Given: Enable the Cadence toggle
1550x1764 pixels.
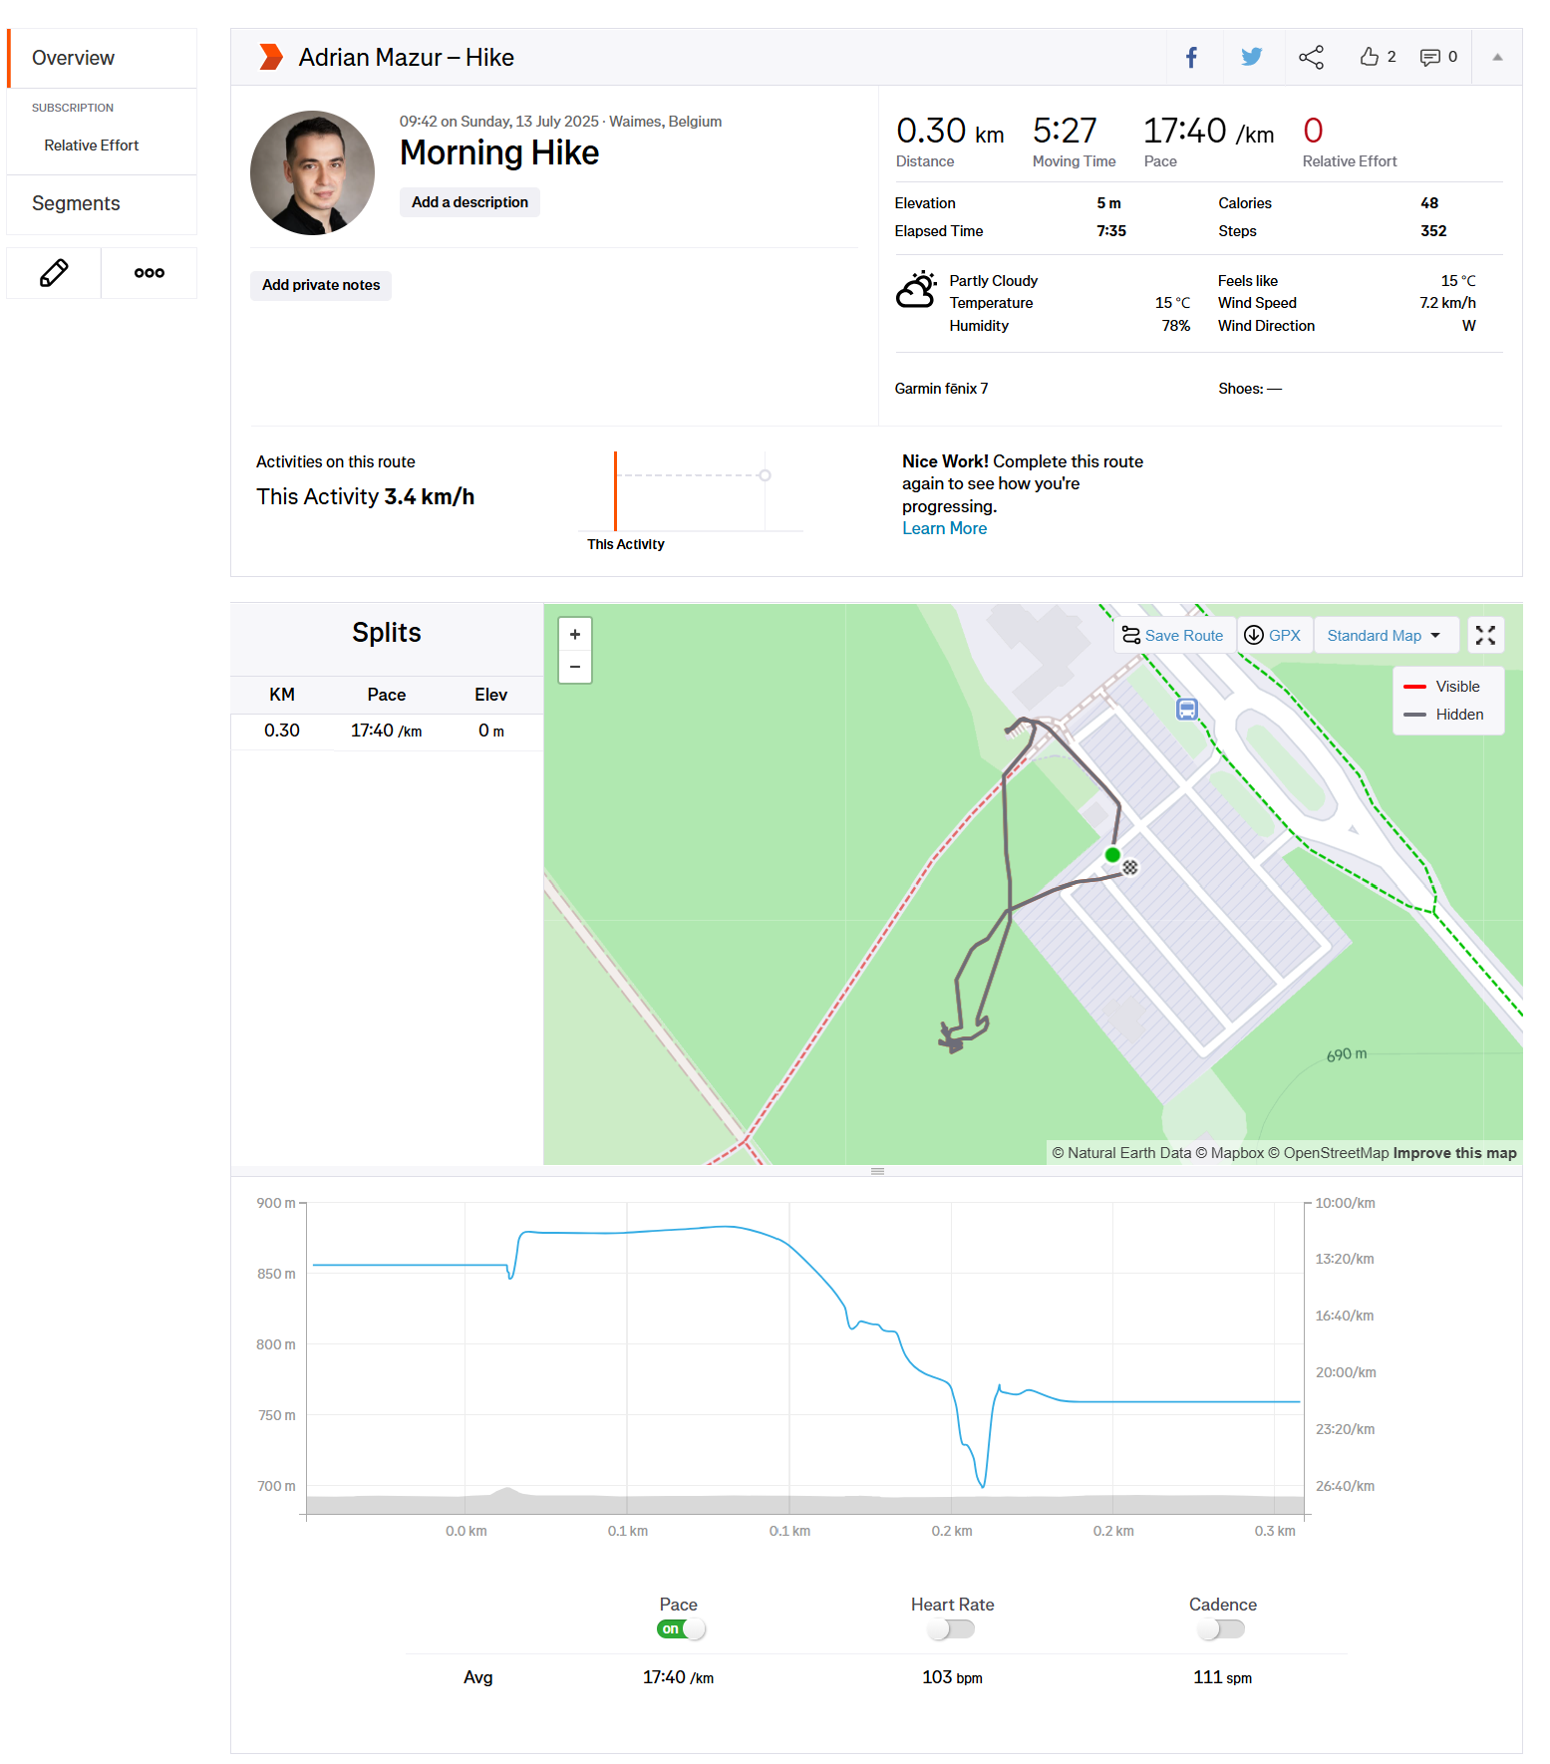Looking at the screenshot, I should tap(1222, 1629).
